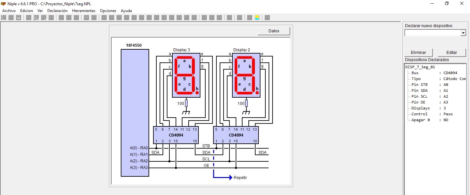Click the Editar button
This screenshot has width=470, height=195.
(x=452, y=52)
